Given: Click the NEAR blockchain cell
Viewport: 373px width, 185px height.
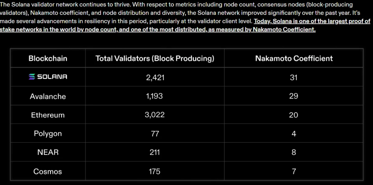Looking at the screenshot, I should pyautogui.click(x=48, y=153).
